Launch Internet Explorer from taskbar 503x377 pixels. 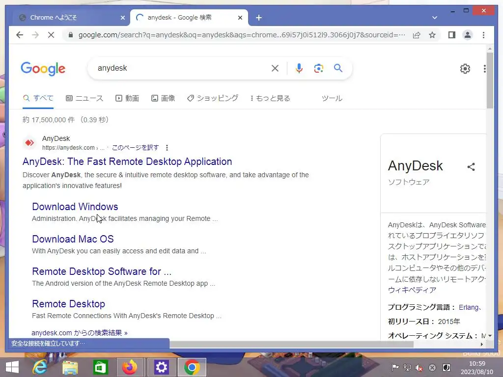(x=40, y=367)
